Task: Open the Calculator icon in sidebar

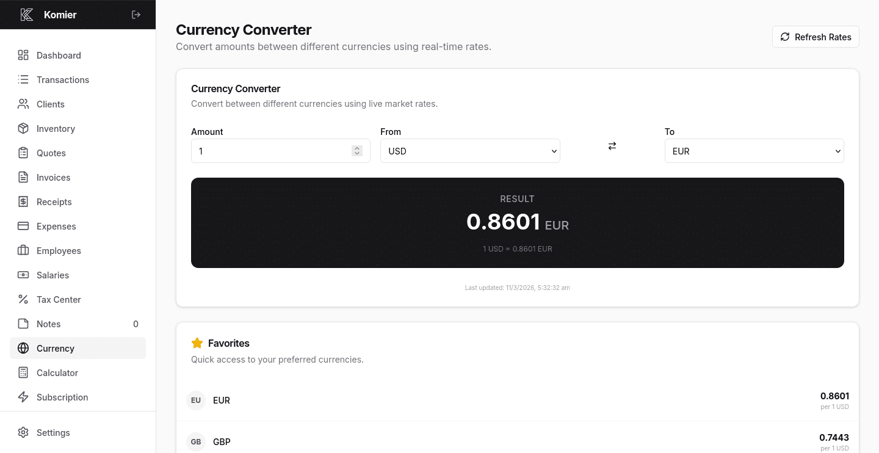Action: (23, 373)
